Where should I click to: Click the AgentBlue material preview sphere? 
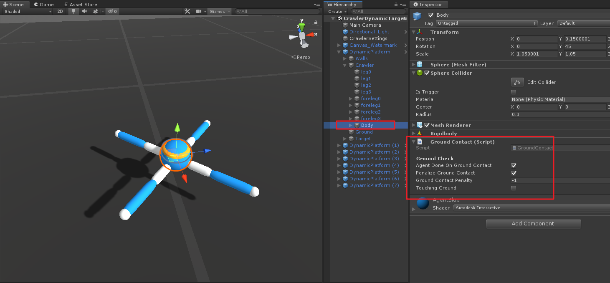[423, 203]
